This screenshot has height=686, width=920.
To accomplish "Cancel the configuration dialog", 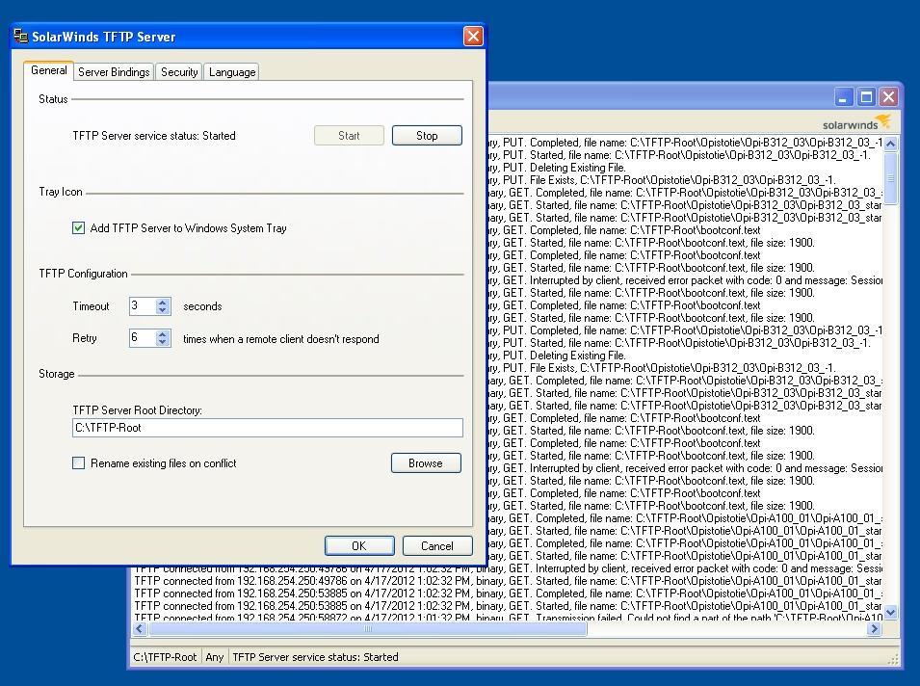I will [x=437, y=545].
